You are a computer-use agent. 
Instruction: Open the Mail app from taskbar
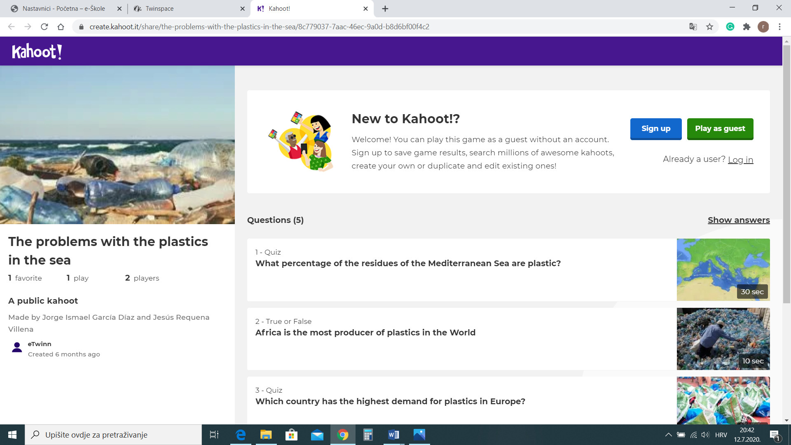point(317,435)
